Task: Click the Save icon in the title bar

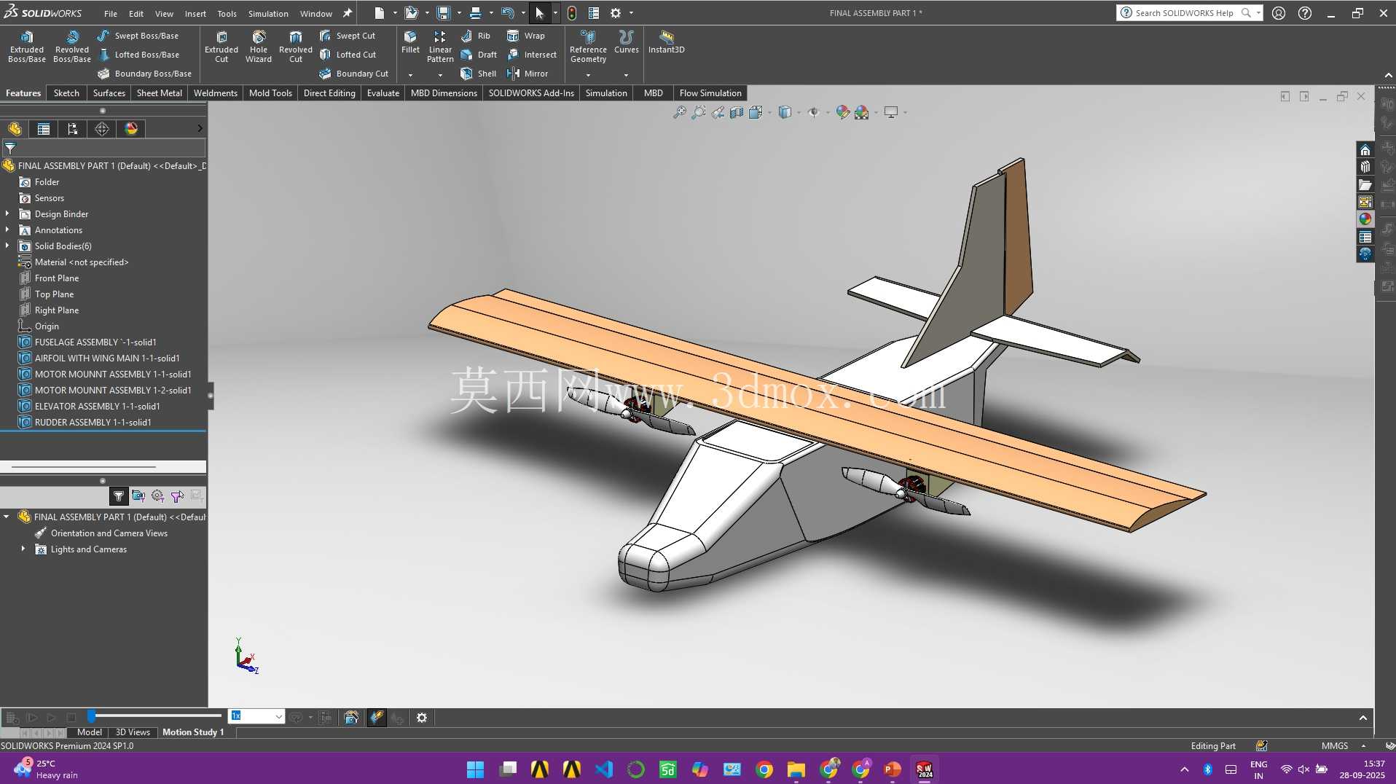Action: point(444,13)
